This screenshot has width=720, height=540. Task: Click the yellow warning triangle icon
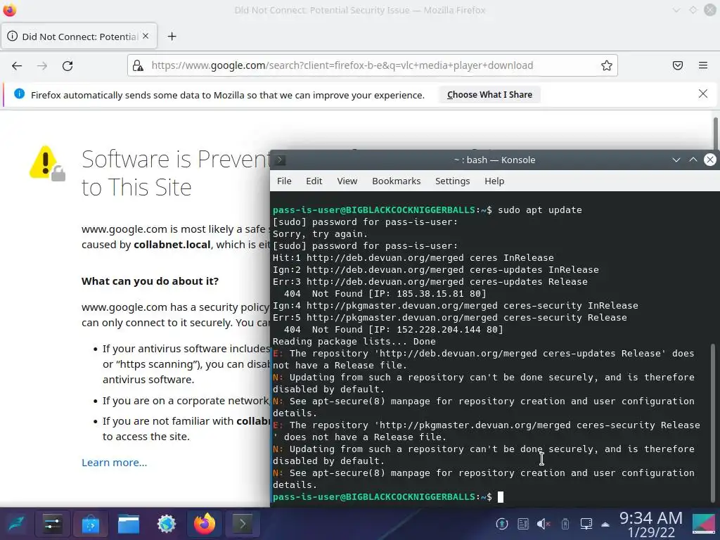pyautogui.click(x=47, y=163)
